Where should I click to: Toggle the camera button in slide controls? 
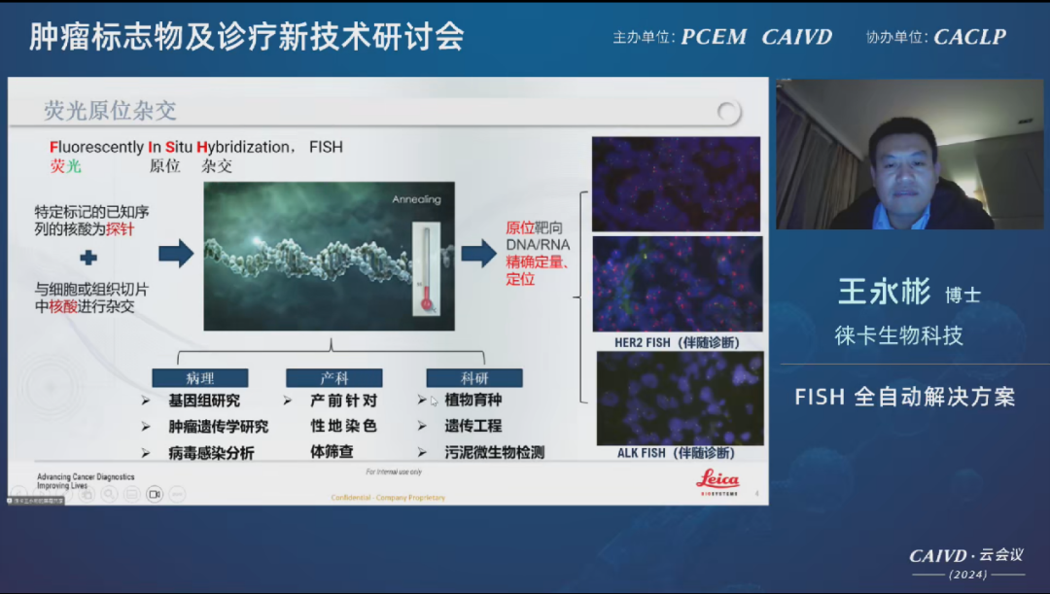coord(155,494)
